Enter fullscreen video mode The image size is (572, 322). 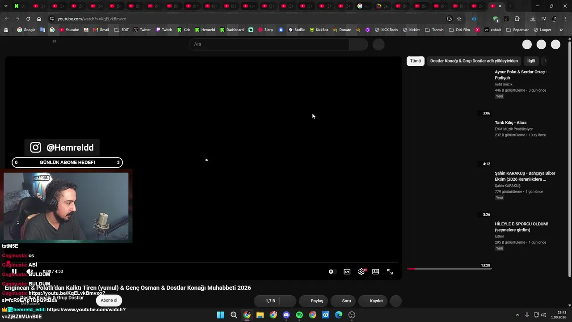click(390, 271)
